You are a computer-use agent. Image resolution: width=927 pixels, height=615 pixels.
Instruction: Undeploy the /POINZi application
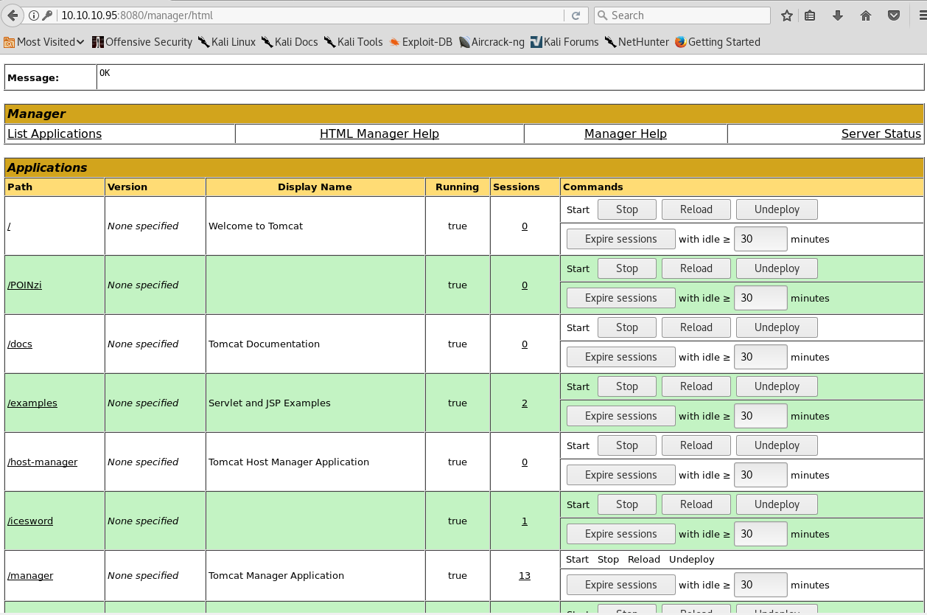pyautogui.click(x=777, y=268)
